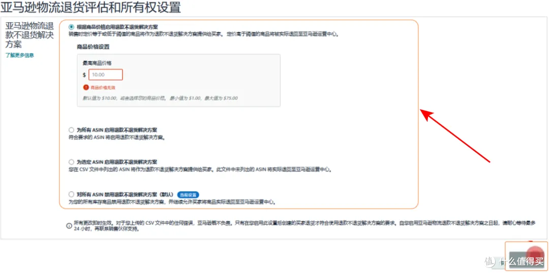Click the 最高商品价格 field label
549x273 pixels.
click(97, 63)
